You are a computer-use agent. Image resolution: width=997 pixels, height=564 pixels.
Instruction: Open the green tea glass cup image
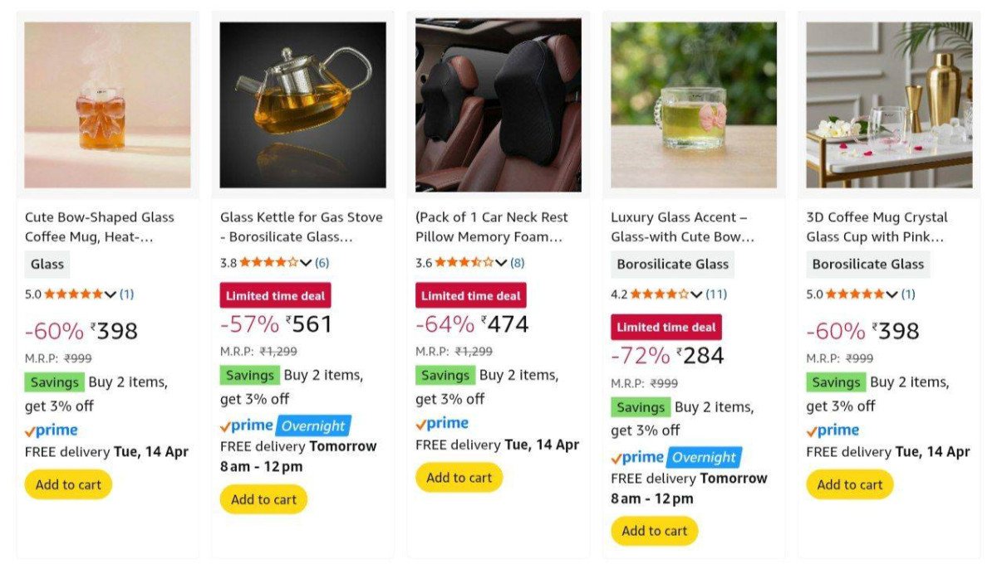[694, 105]
